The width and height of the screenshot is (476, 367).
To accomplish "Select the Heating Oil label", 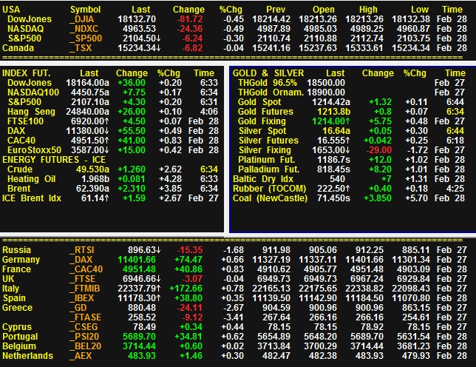I will coord(32,179).
